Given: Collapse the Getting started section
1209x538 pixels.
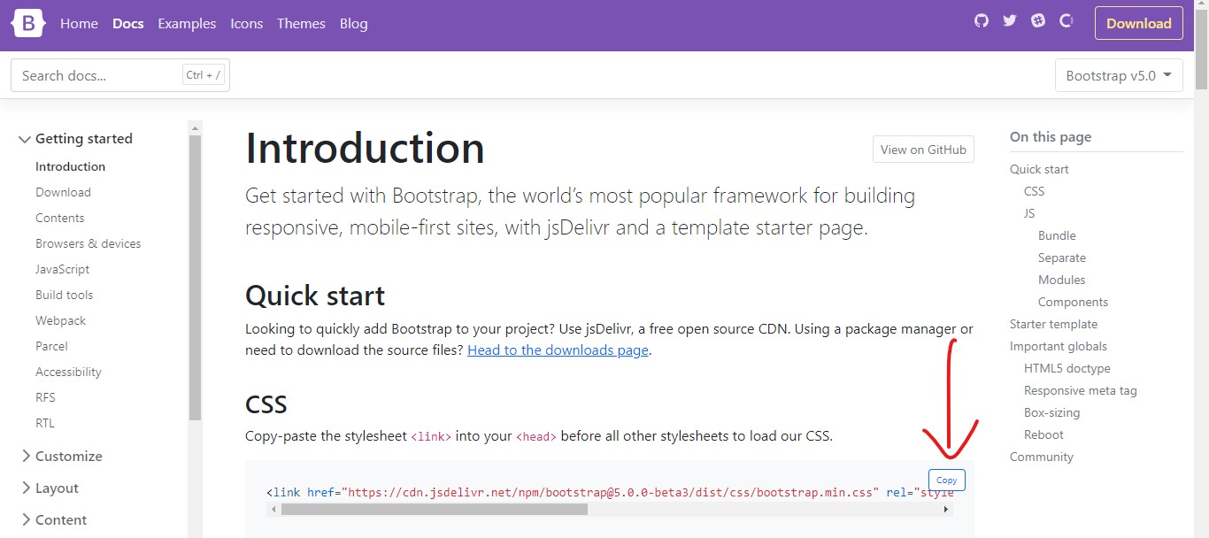Looking at the screenshot, I should pyautogui.click(x=75, y=139).
